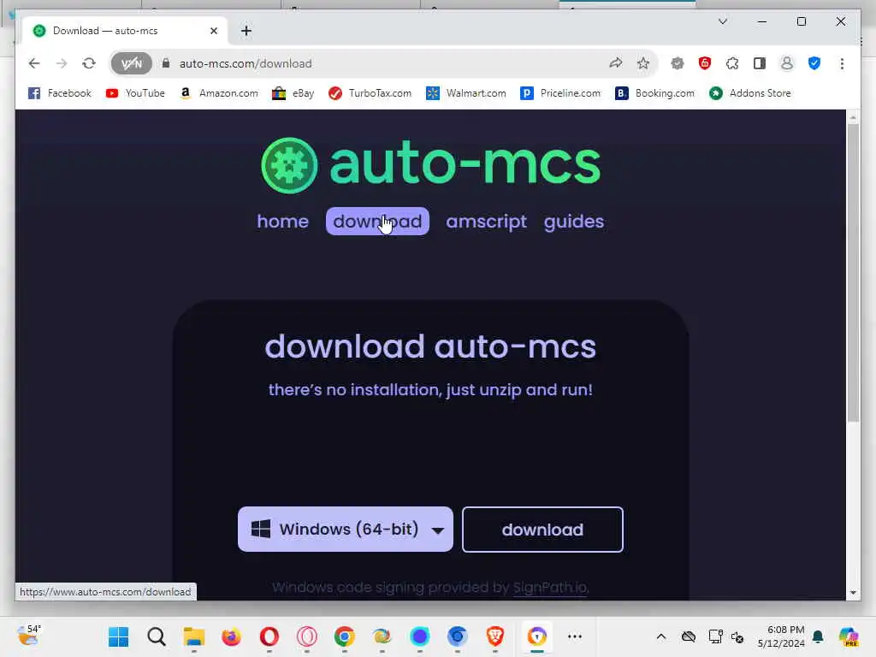Open the extensions puzzle piece menu
The image size is (876, 657).
[732, 63]
